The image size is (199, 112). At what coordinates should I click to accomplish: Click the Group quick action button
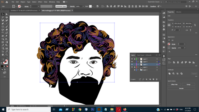(x=188, y=84)
